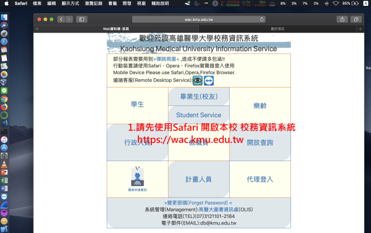The image size is (371, 233).
Task: Open Finder from the Dock
Action: coord(4,17)
